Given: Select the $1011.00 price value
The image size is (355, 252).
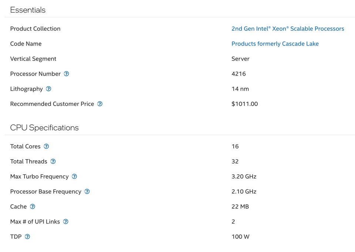Looking at the screenshot, I should (244, 104).
